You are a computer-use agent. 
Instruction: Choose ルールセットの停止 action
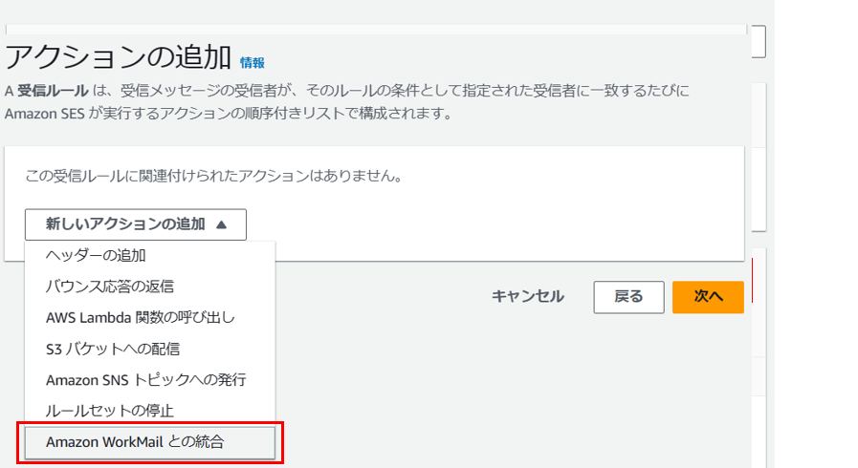150,411
